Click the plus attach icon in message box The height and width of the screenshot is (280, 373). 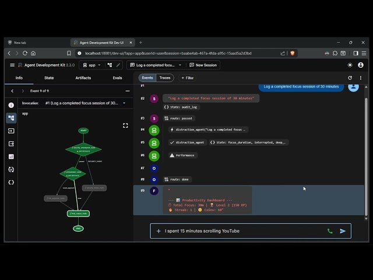click(159, 231)
